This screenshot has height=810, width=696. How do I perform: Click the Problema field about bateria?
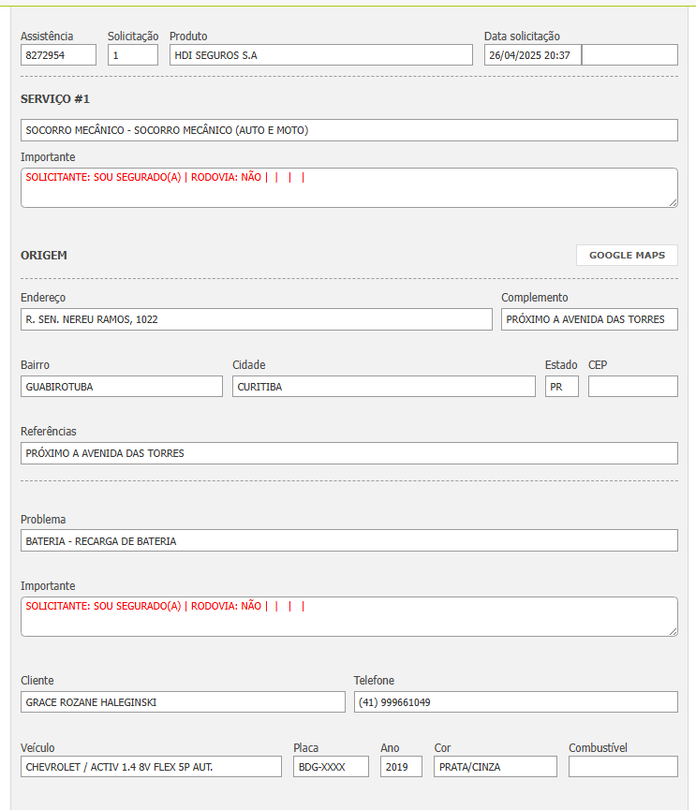348,541
